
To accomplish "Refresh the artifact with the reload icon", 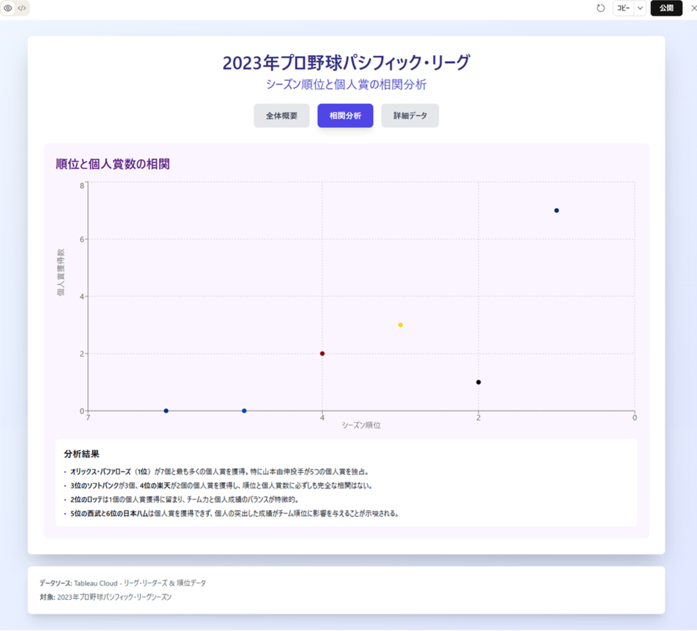I will pyautogui.click(x=601, y=9).
